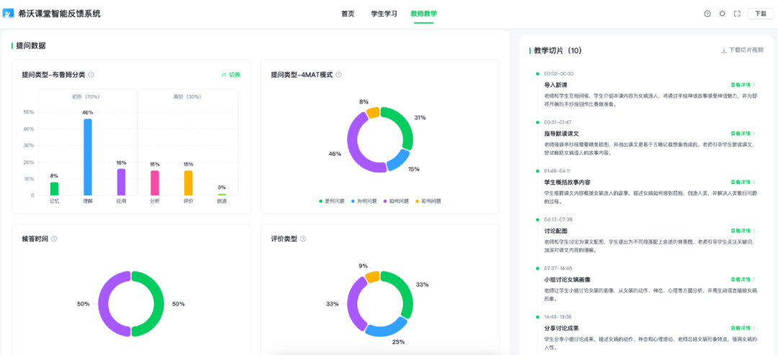Click the 8% orange segment of 4MAT donut
Image resolution: width=778 pixels, height=355 pixels.
373,112
